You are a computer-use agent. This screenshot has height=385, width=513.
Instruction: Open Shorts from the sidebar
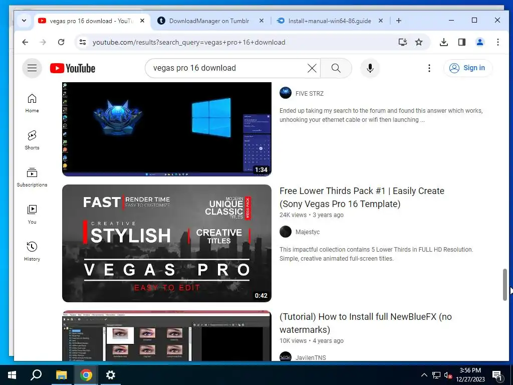tap(32, 140)
